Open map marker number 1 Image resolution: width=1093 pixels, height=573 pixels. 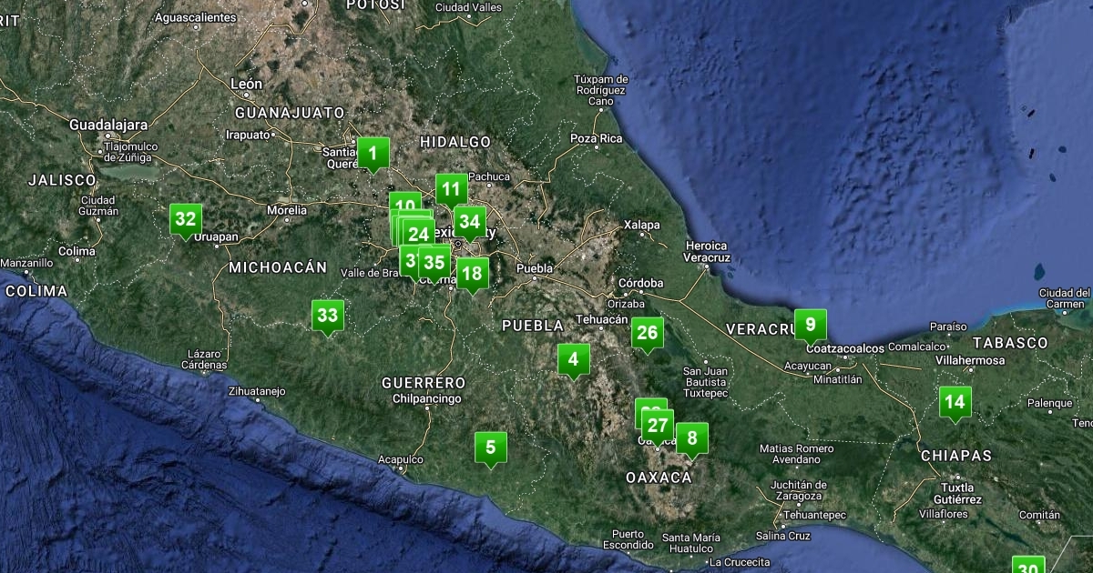(x=373, y=153)
